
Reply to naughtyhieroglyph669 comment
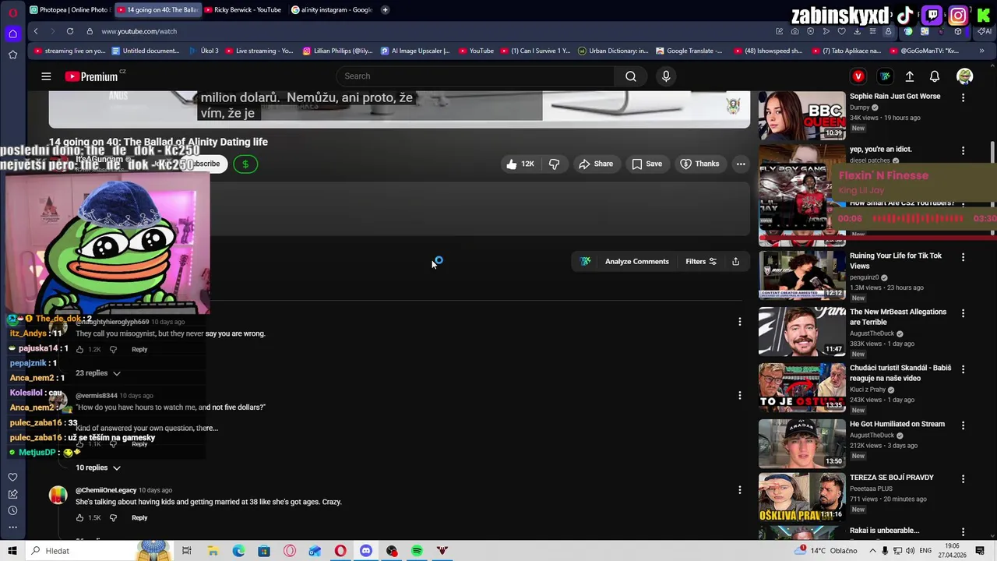pos(139,349)
